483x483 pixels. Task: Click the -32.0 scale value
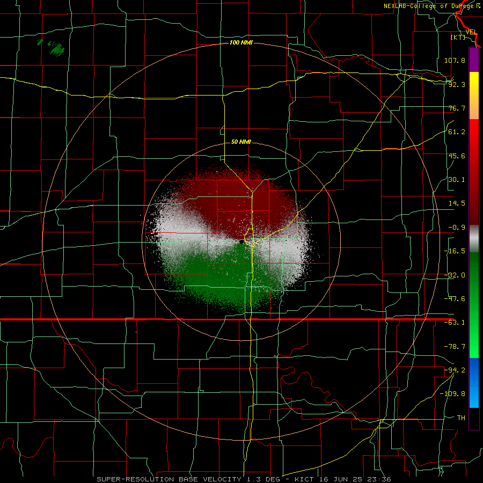[x=455, y=275]
